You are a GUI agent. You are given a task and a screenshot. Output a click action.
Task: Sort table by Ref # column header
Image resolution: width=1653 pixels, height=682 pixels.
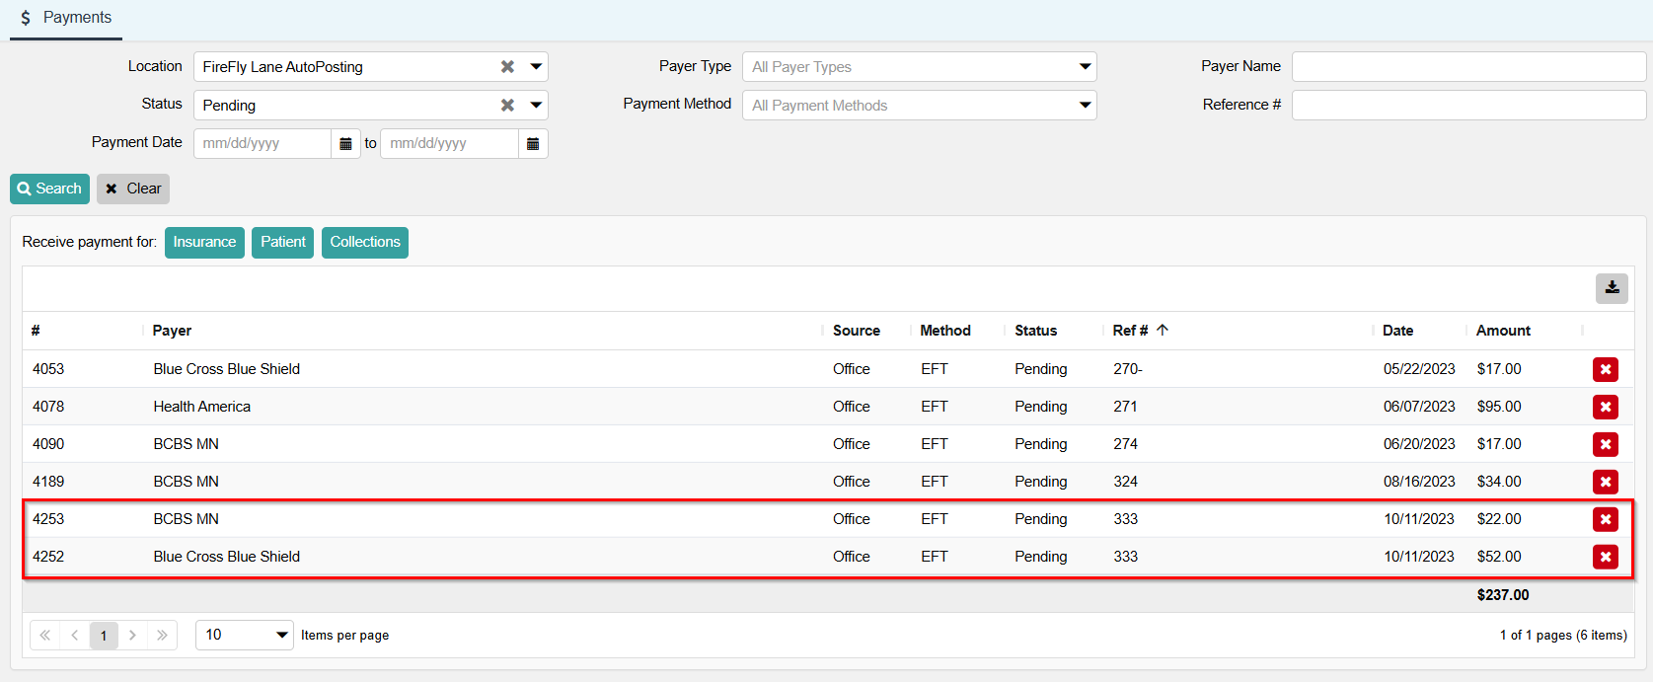click(1130, 331)
